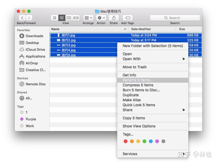Select Purple tag in sidebar
The height and width of the screenshot is (163, 217).
point(28,119)
